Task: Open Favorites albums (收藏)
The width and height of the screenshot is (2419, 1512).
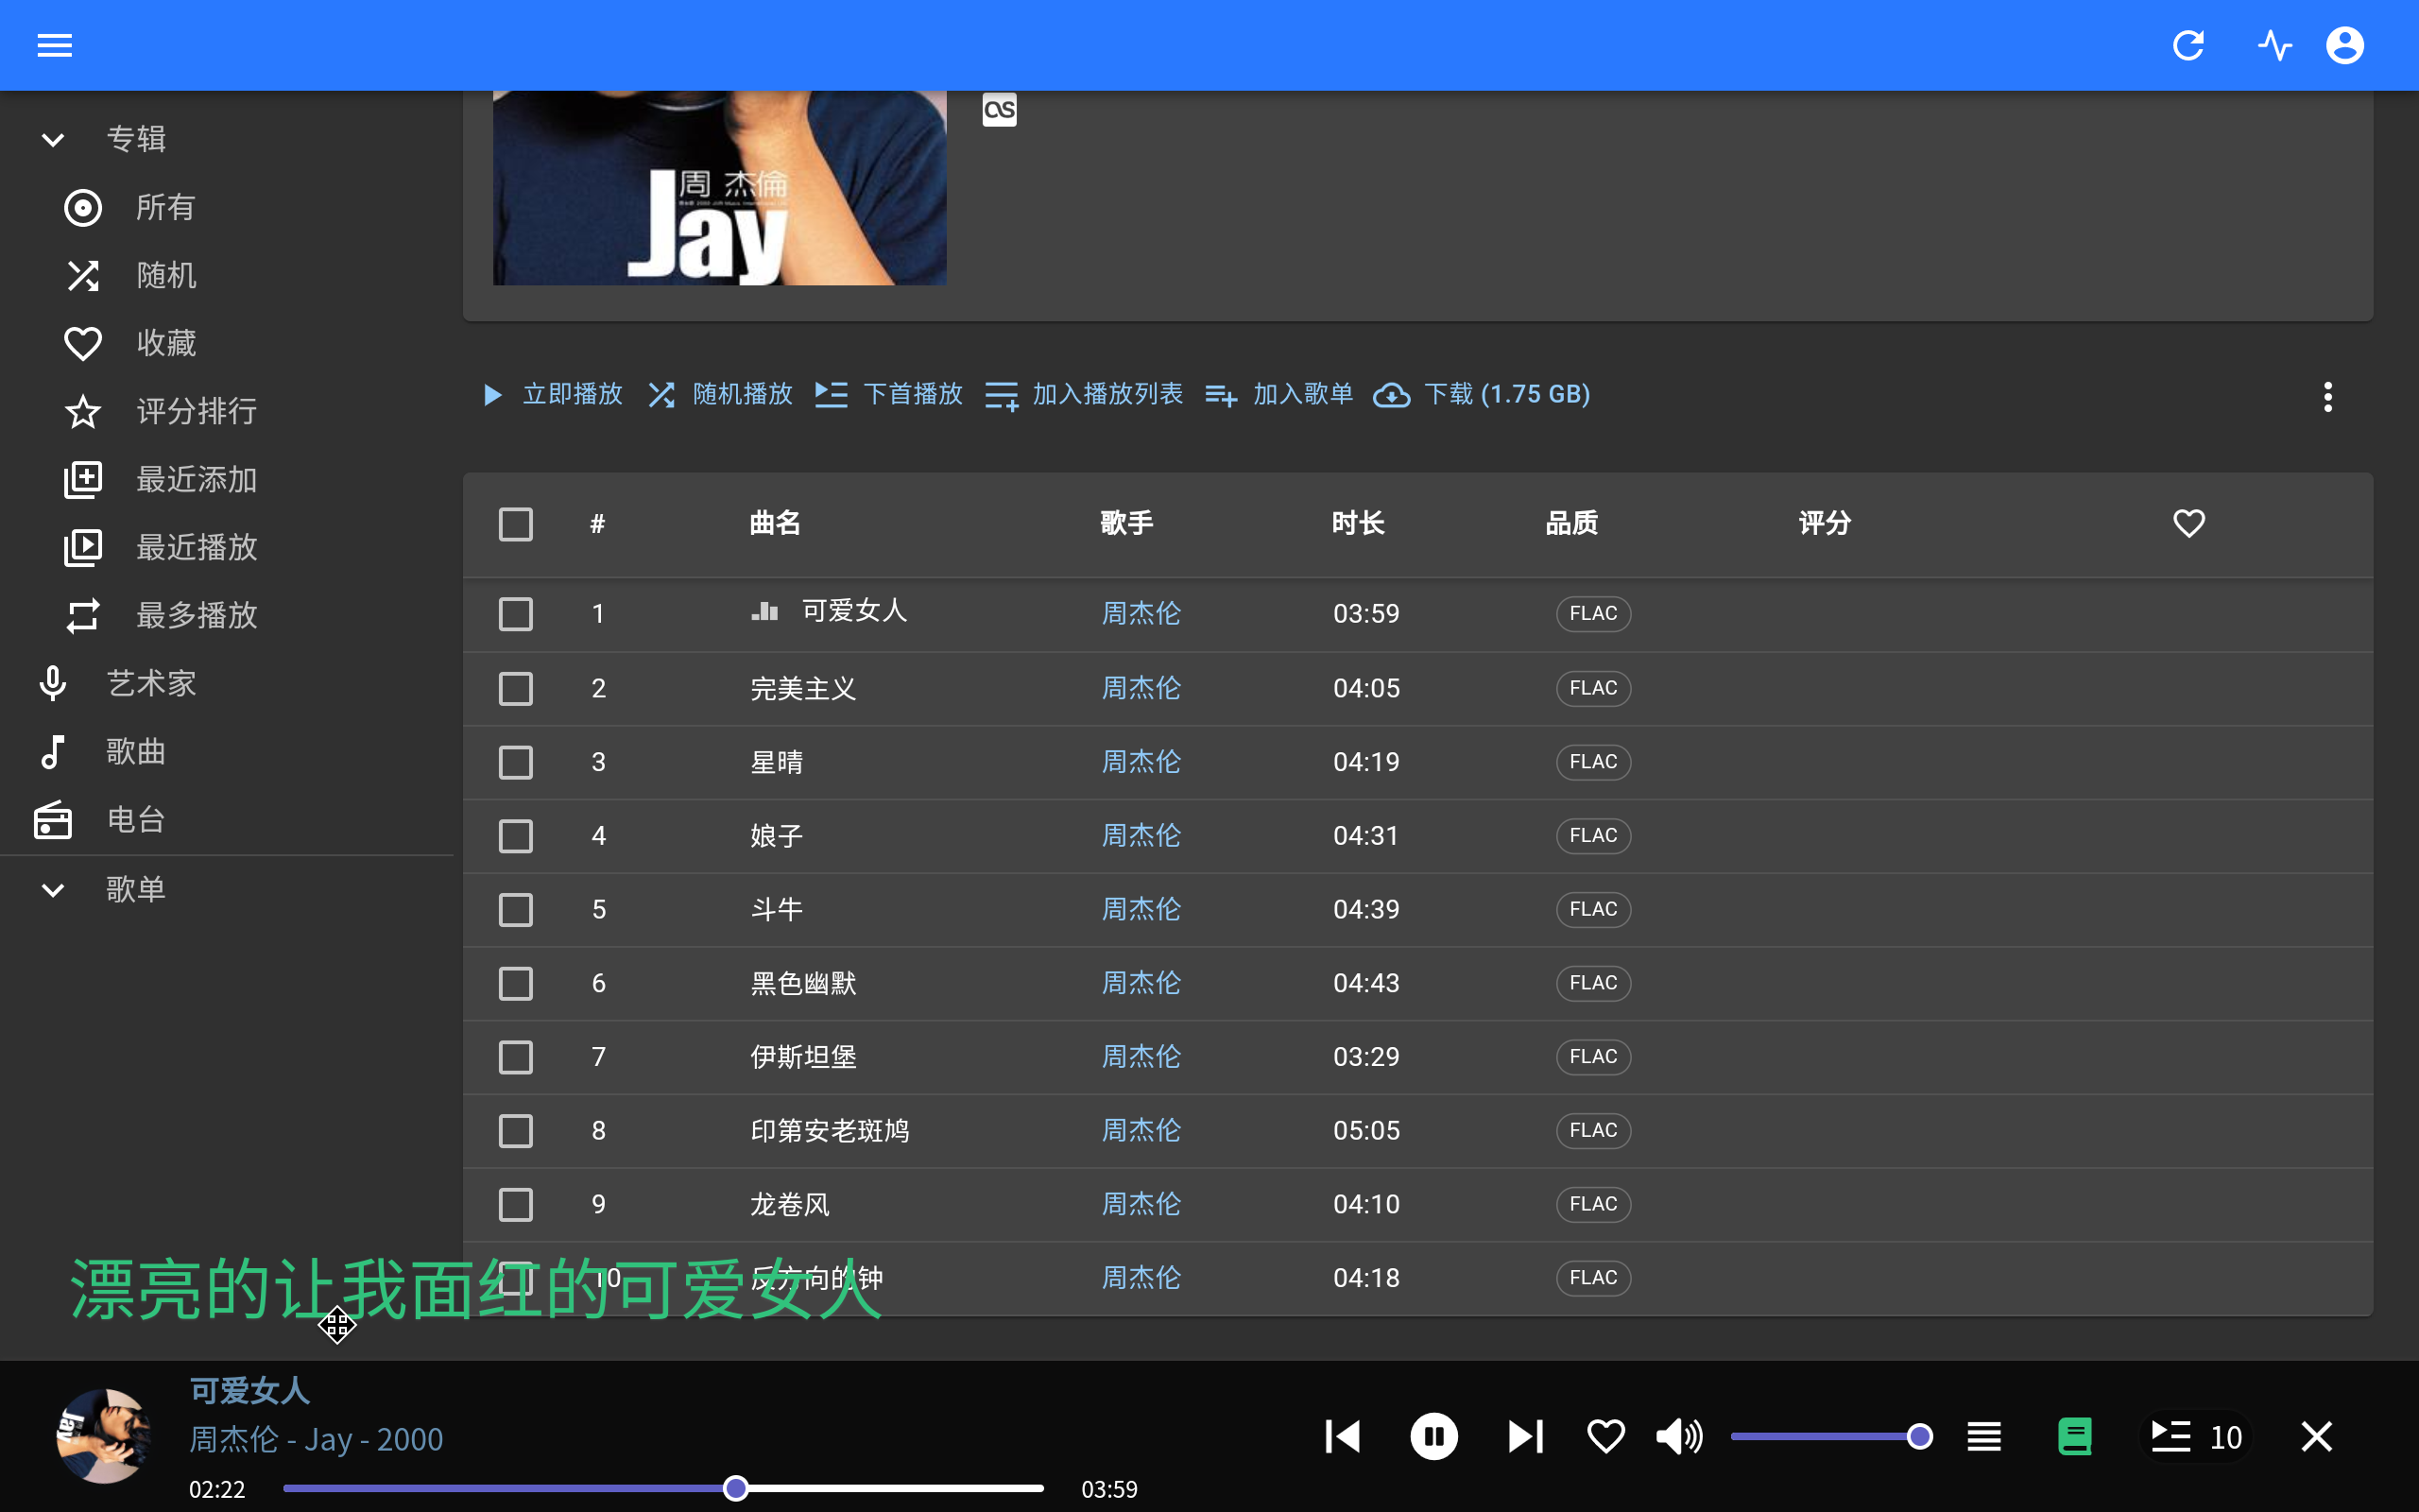Action: point(227,343)
